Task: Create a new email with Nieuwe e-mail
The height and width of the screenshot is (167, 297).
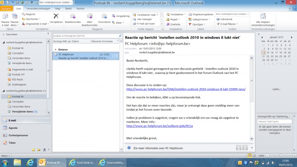Action: [5, 20]
